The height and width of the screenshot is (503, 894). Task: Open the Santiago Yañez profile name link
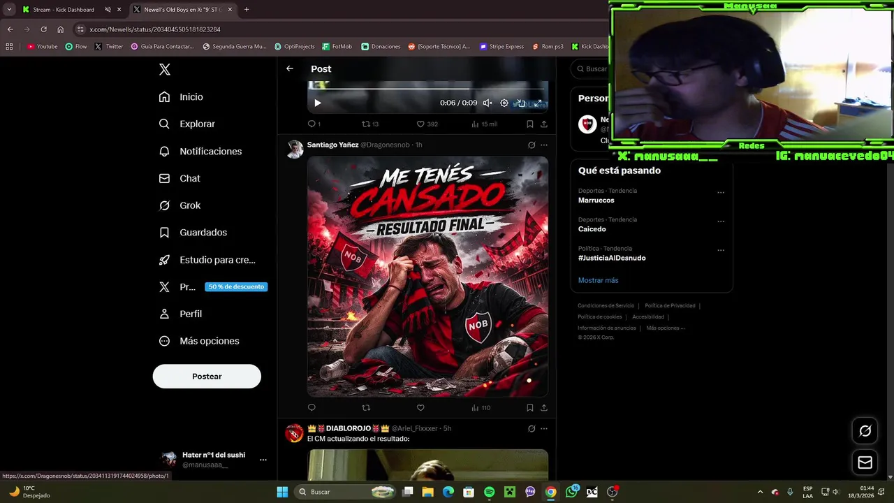(x=332, y=145)
